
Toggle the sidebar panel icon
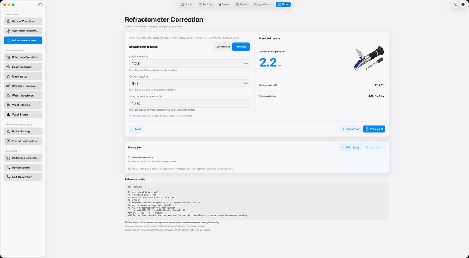tap(40, 5)
